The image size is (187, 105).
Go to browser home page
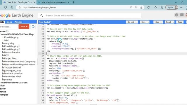(x=12, y=7)
